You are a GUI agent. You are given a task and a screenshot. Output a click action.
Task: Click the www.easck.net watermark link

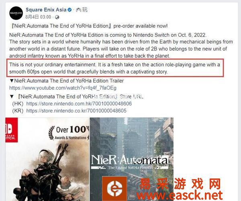[x=180, y=195]
